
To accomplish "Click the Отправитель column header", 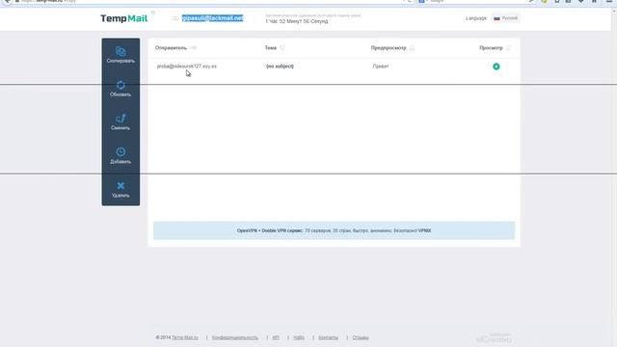I will 171,48.
